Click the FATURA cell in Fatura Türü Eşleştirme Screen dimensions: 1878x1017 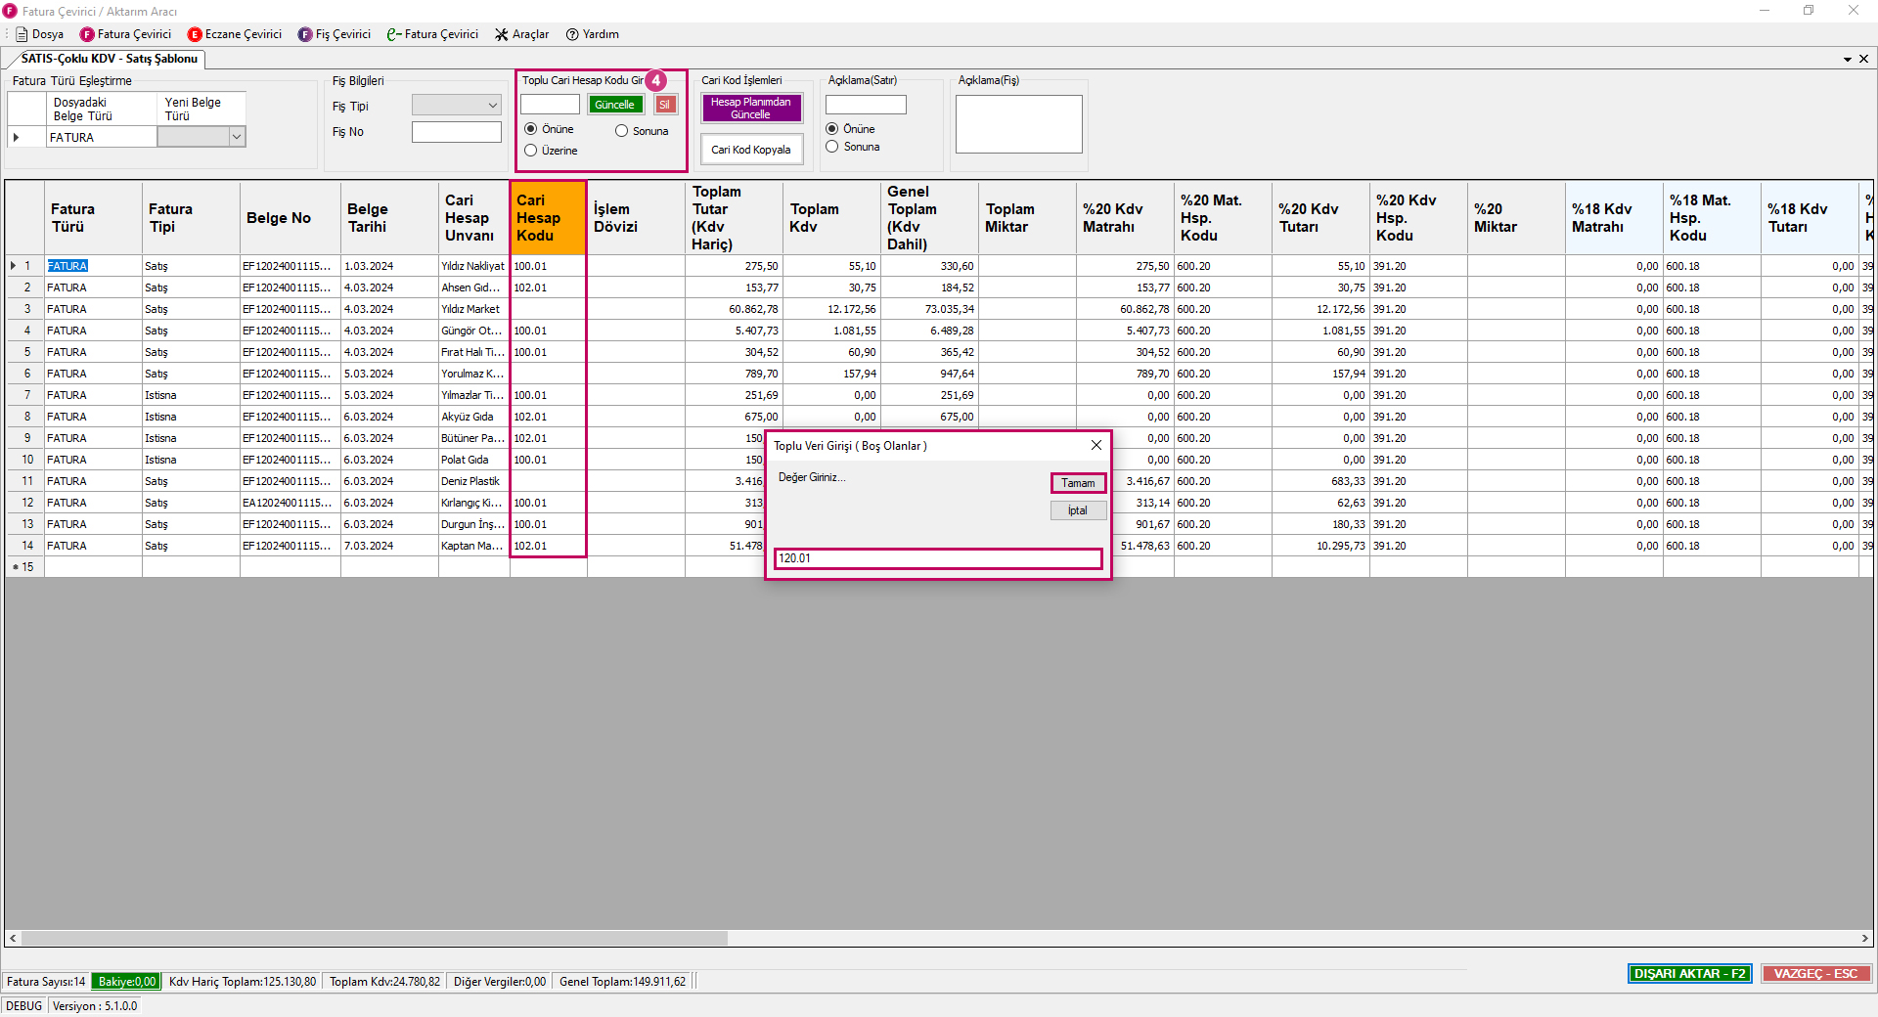[101, 138]
